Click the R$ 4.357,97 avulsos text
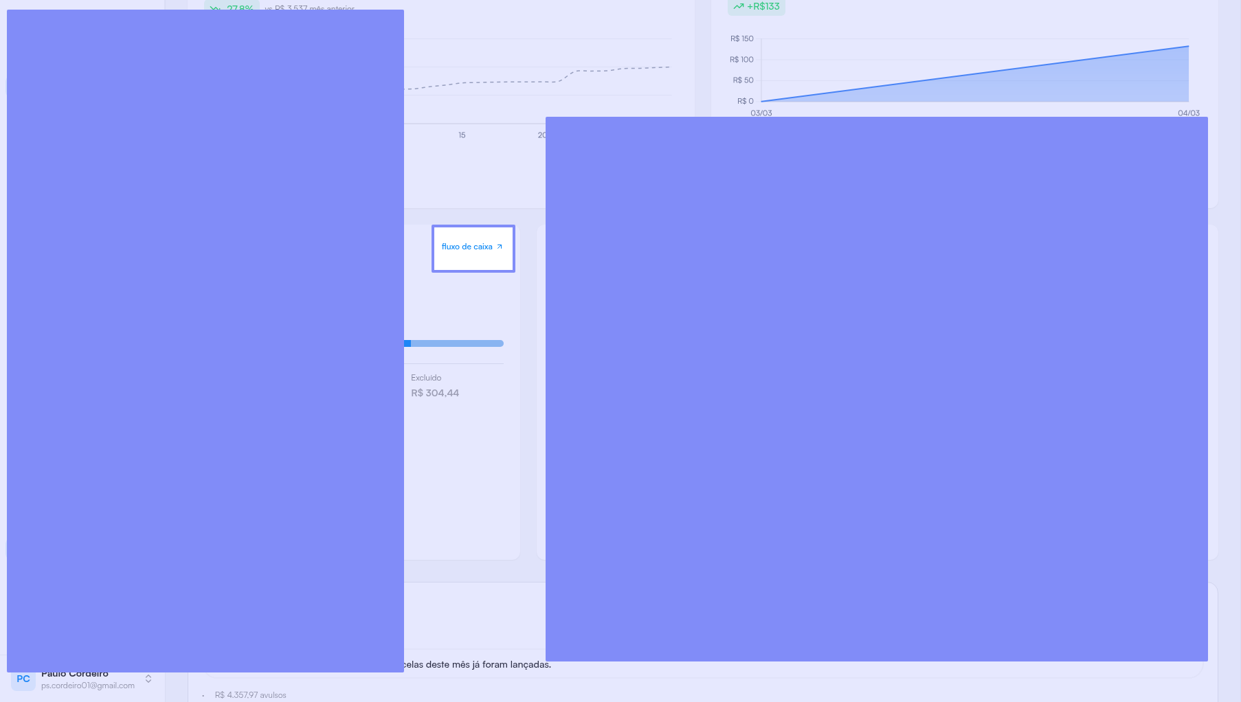Viewport: 1241px width, 702px height. [250, 695]
